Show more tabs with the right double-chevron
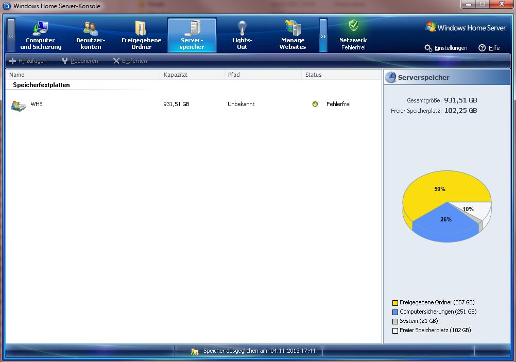This screenshot has height=362, width=516. (323, 36)
